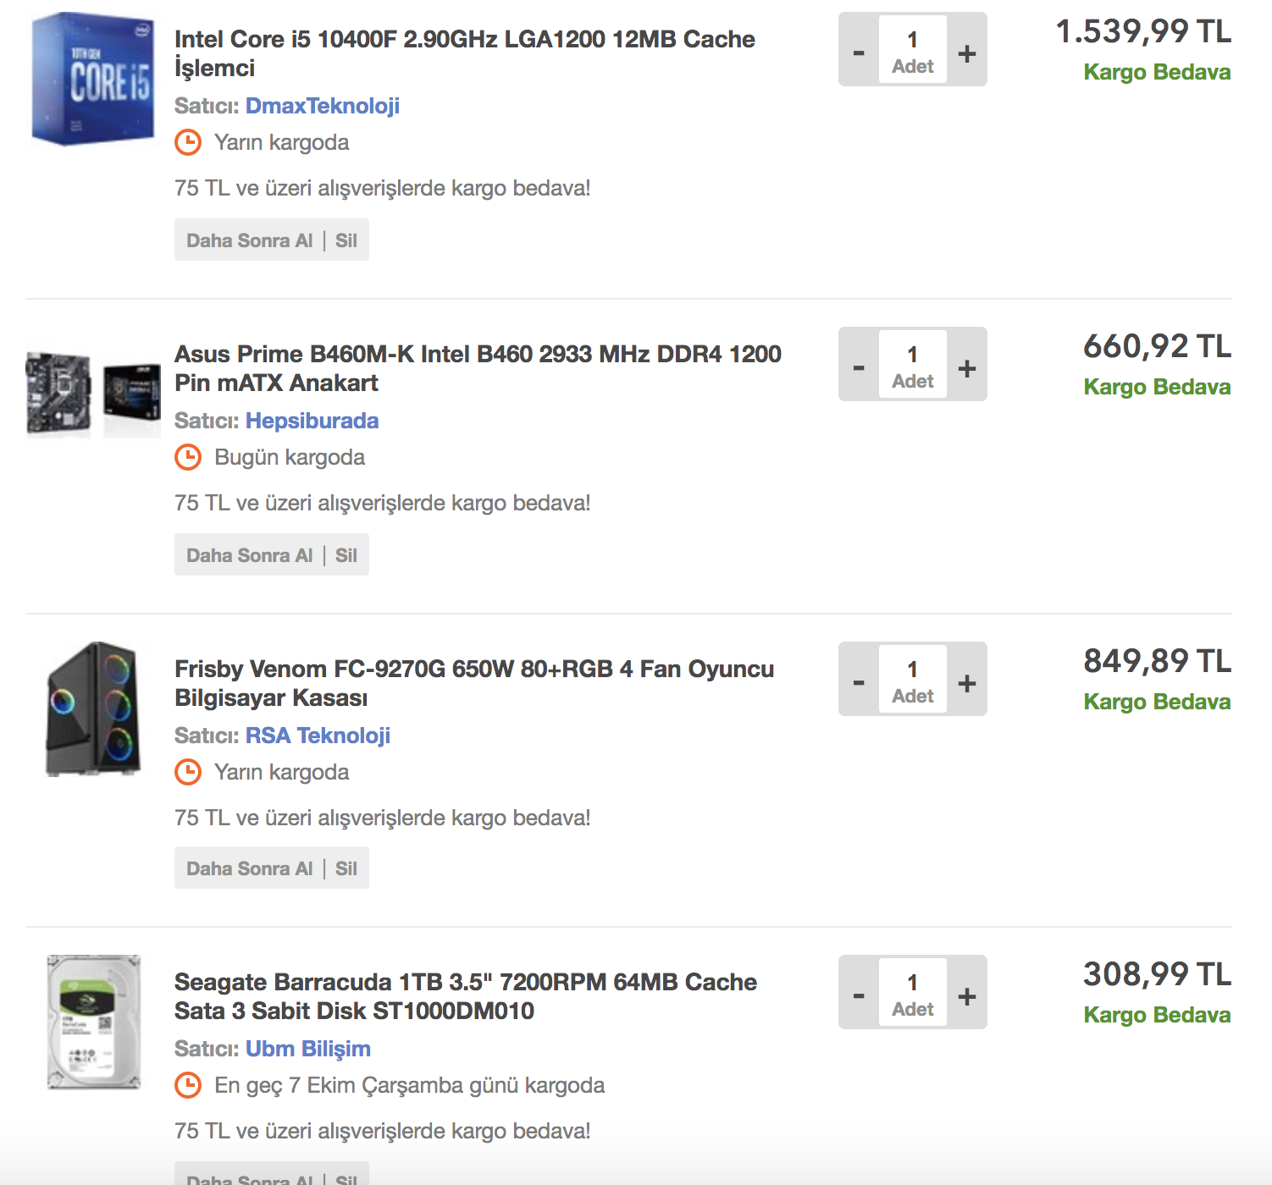Save Intel Core i5 with Daha Sonra Al
The height and width of the screenshot is (1185, 1272).
coord(249,240)
